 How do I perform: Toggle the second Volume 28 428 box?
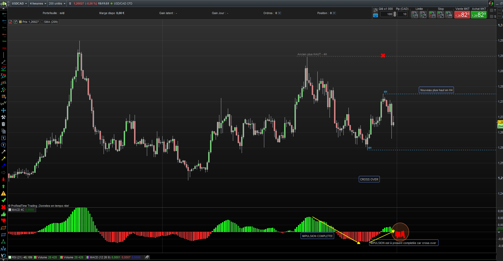coord(62,257)
